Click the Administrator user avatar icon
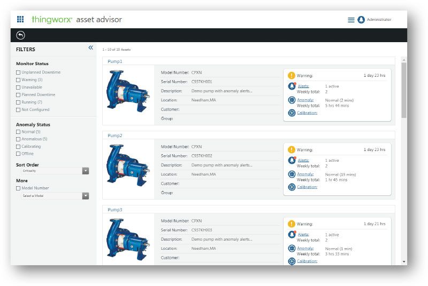Viewport: 428px width, 286px height. pos(361,20)
